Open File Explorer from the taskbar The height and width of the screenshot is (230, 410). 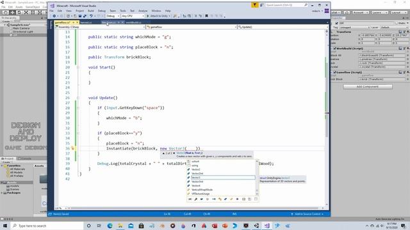coord(120,226)
